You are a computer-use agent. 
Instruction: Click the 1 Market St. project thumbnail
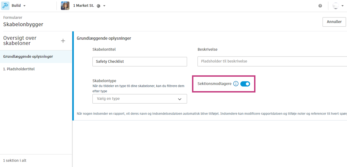pos(65,6)
